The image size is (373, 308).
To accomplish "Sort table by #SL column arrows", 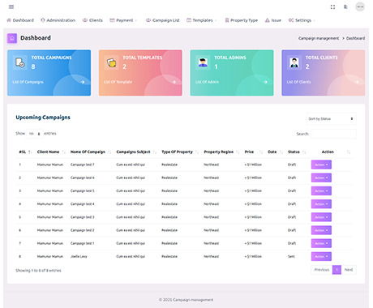I will [30, 152].
